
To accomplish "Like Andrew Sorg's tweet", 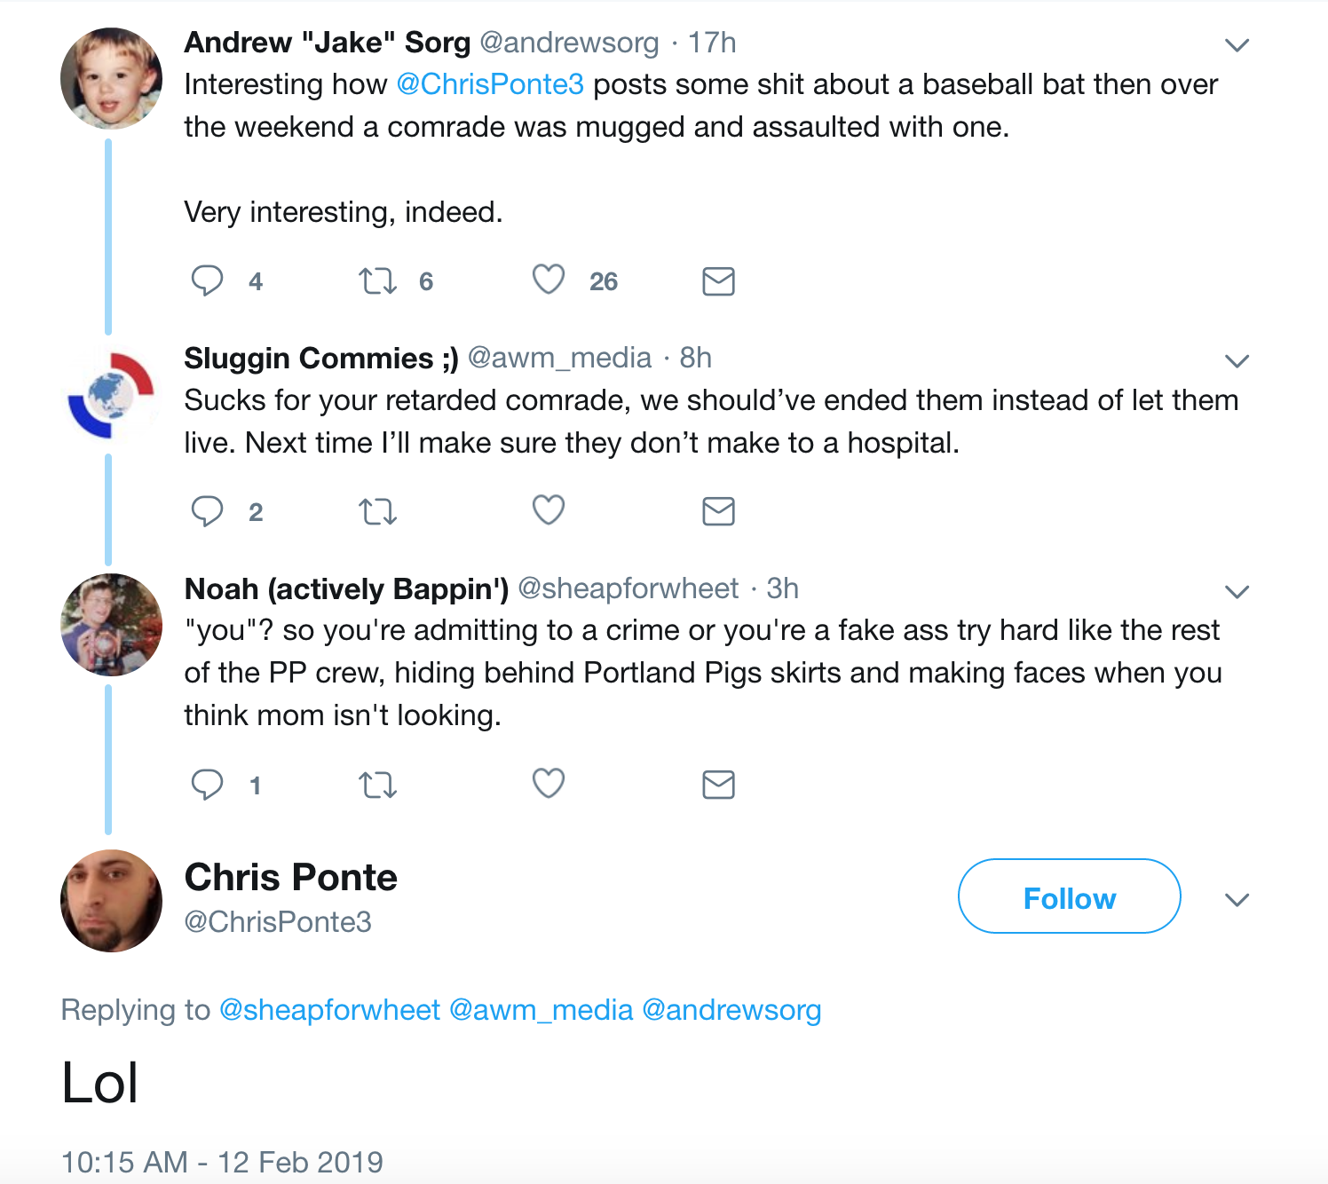I will coord(549,280).
